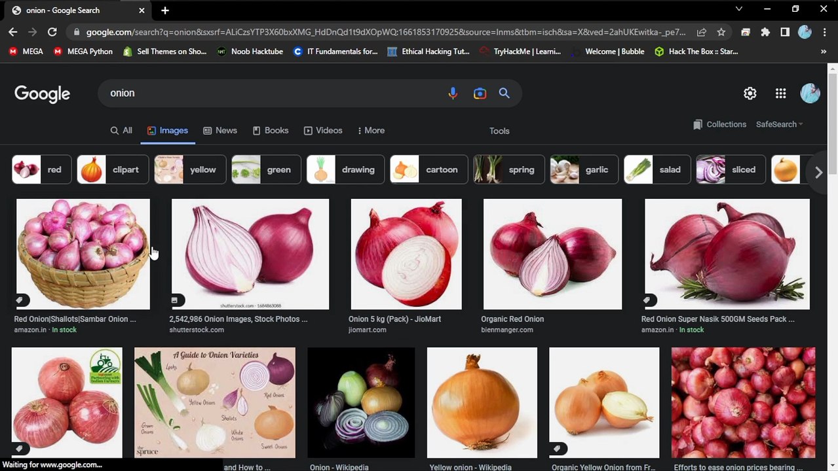Open the Google apps grid

[780, 94]
